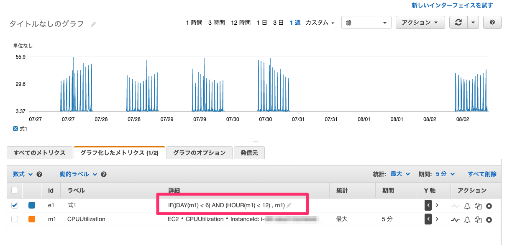Duplicate the e1 expression via the copy icon
Viewport: 507px width, 245px height.
pyautogui.click(x=478, y=205)
